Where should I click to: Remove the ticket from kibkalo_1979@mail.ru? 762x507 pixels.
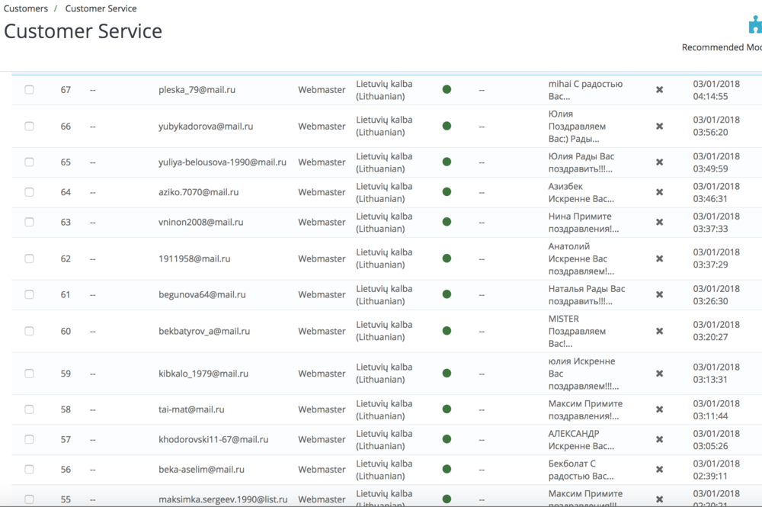pyautogui.click(x=658, y=374)
